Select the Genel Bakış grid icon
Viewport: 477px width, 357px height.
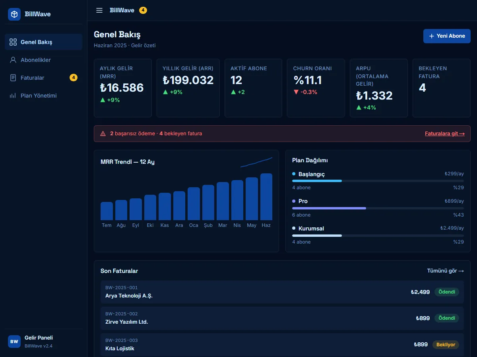tap(13, 42)
